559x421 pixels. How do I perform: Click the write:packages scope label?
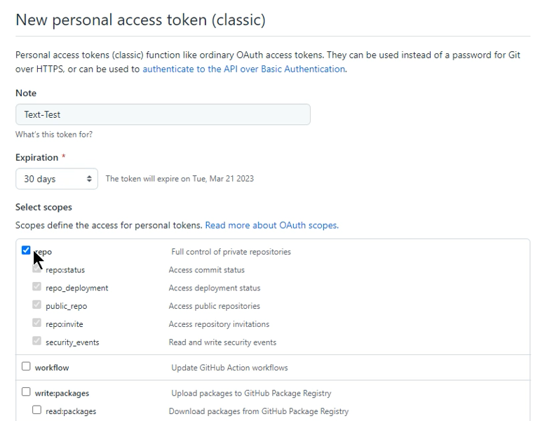(62, 394)
